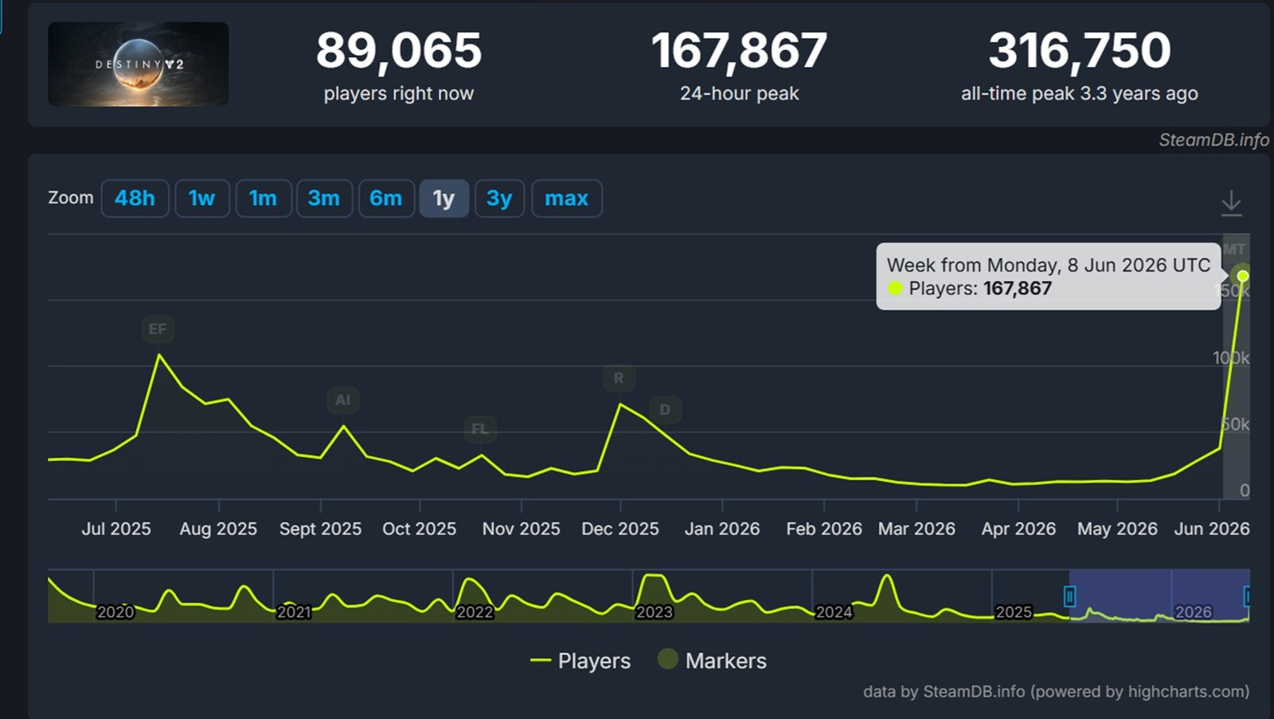
Task: Click the AI chart marker
Action: [342, 400]
